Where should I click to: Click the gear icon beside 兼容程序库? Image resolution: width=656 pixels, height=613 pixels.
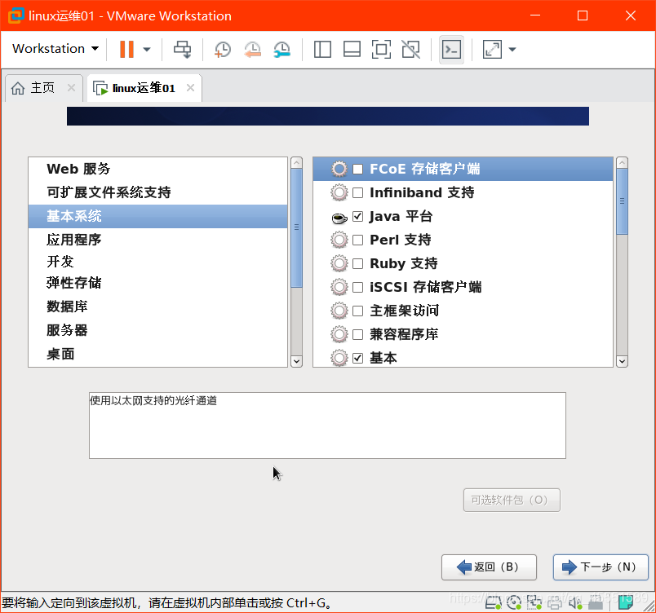pyautogui.click(x=339, y=334)
